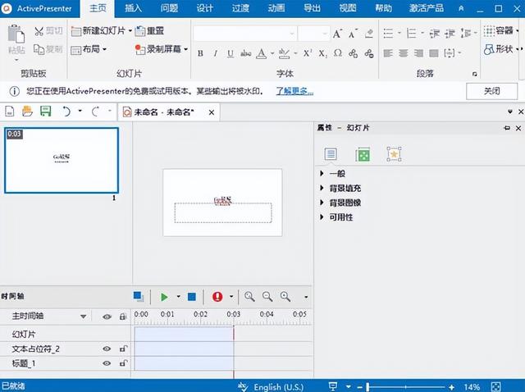Viewport: 525px width, 392px height.
Task: Justify text in paragraph group
Action: point(434,53)
